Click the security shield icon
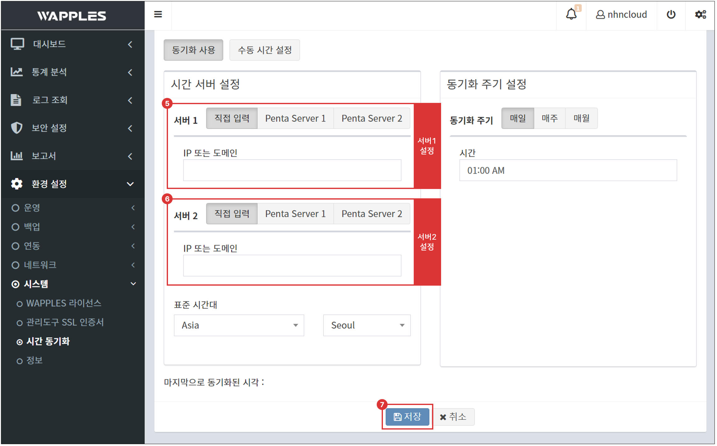Screen dimensions: 717x446 [16, 128]
